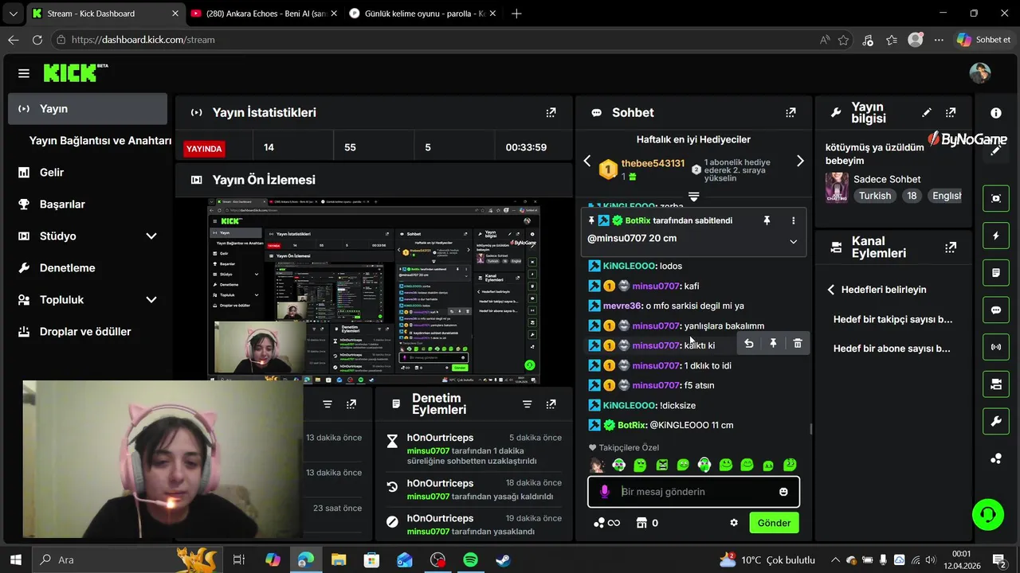
Task: Toggle the moderation log widget in the right rail
Action: (996, 273)
